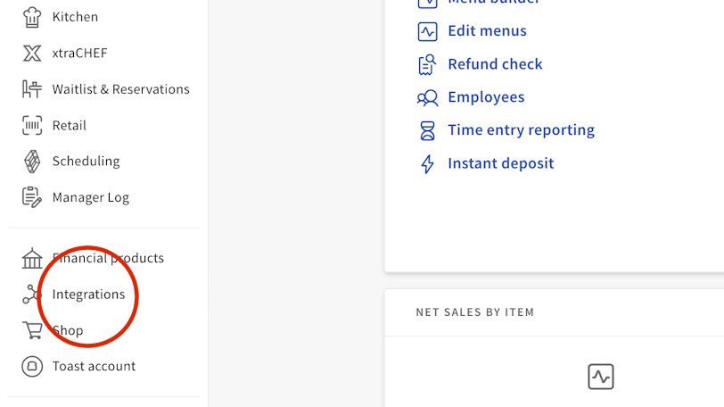The height and width of the screenshot is (407, 724).
Task: Select Waitlist & Reservations label in sidebar
Action: (120, 89)
